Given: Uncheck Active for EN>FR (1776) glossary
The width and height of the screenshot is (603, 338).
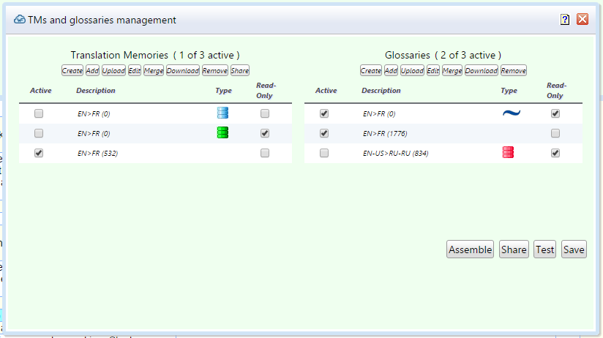Looking at the screenshot, I should click(324, 133).
